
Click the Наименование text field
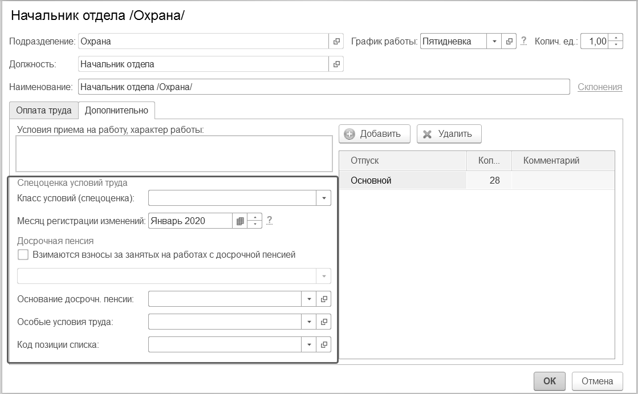click(323, 87)
